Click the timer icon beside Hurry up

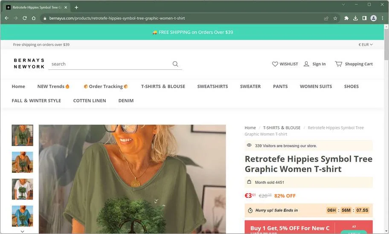tap(250, 210)
